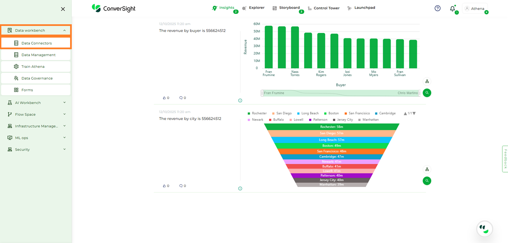
Task: Open the Athena user profile dropdown
Action: click(475, 9)
